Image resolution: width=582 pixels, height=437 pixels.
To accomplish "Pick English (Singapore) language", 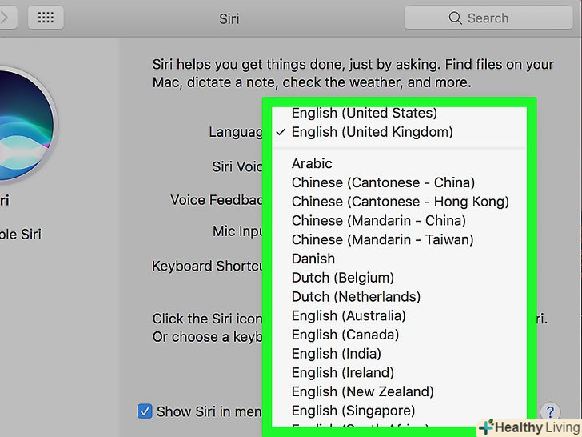I will pos(399,411).
